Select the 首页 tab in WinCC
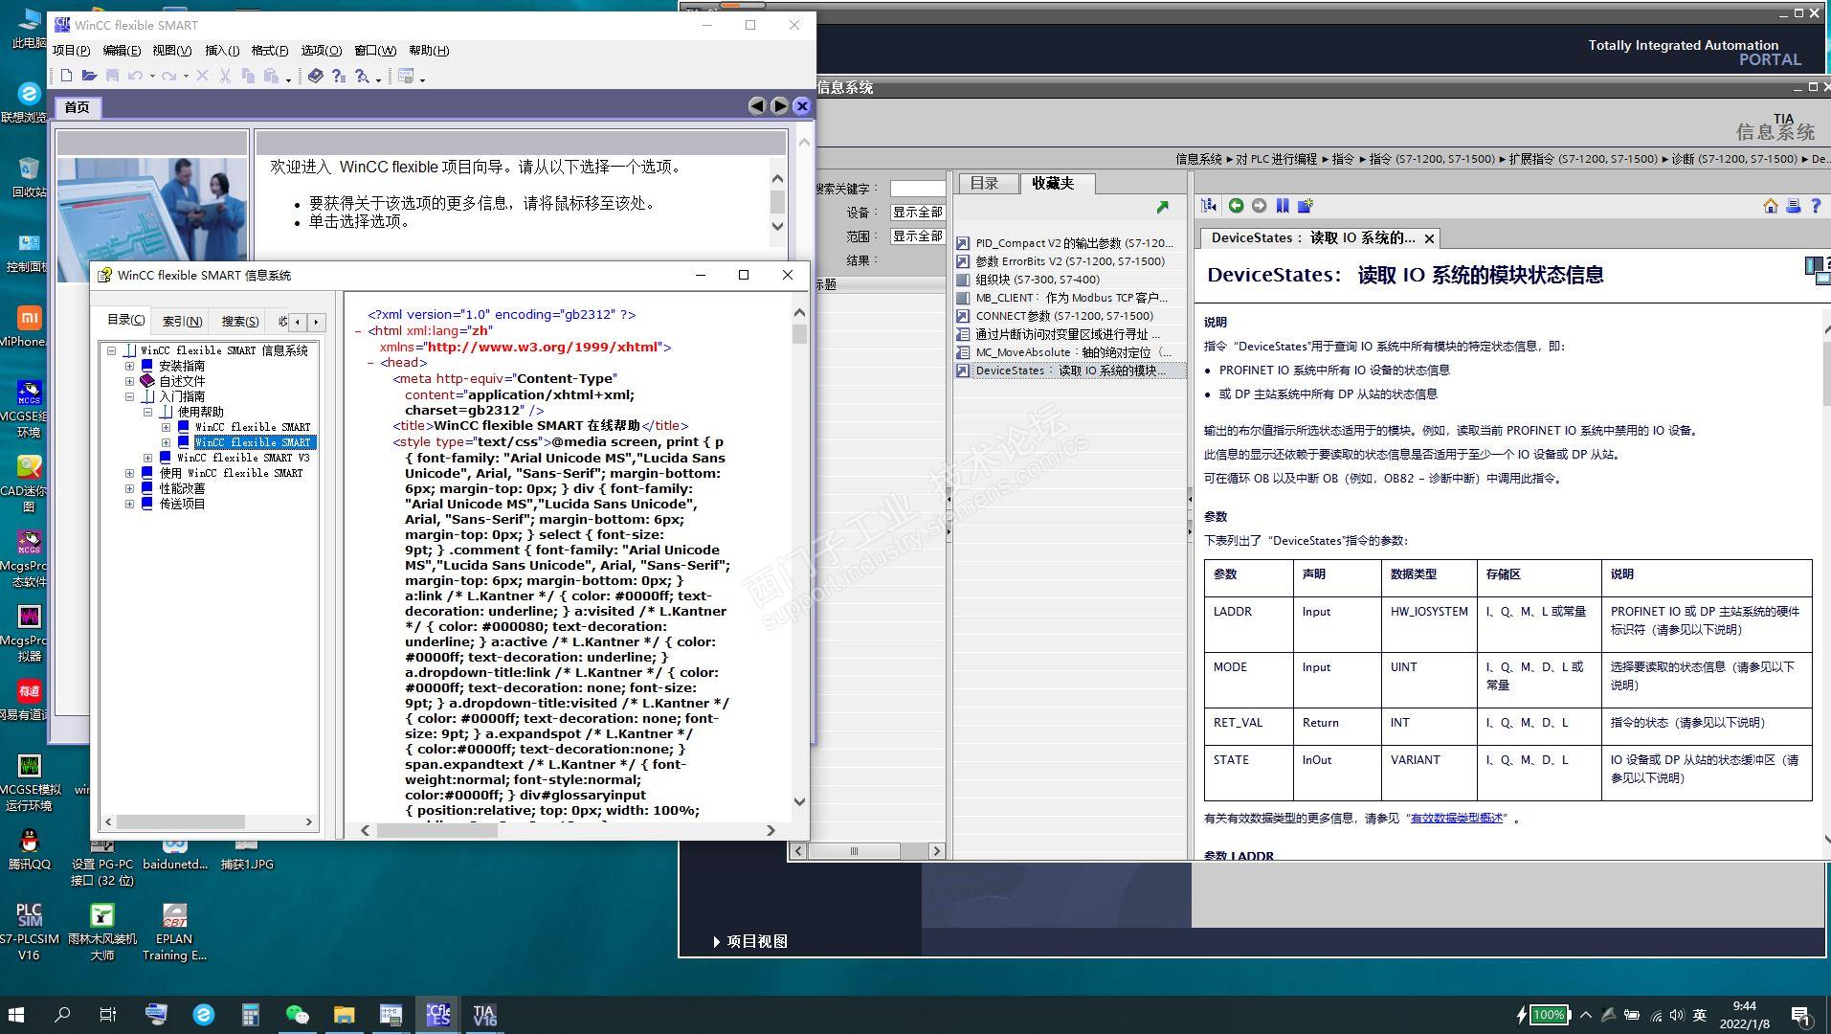 78,107
